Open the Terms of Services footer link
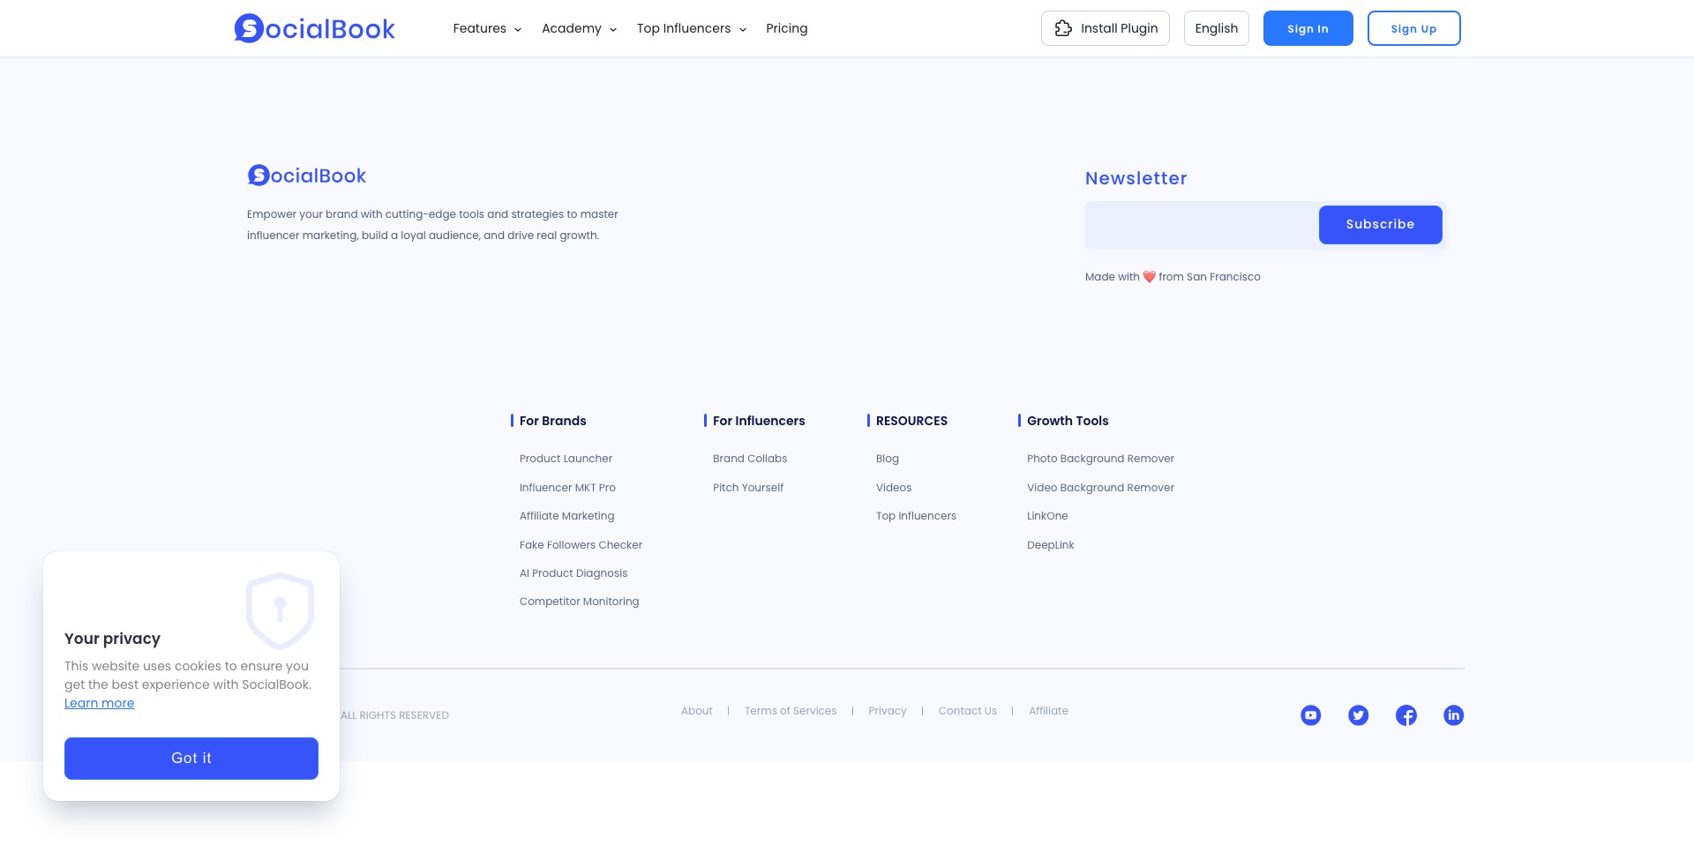The width and height of the screenshot is (1694, 845). click(x=791, y=711)
